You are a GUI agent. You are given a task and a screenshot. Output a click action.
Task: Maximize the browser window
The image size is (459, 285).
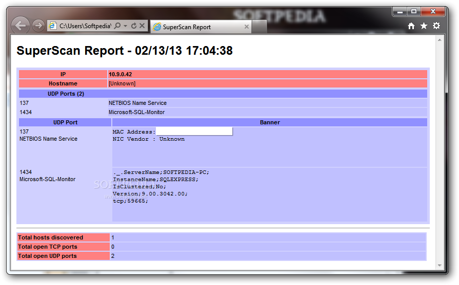click(x=414, y=12)
